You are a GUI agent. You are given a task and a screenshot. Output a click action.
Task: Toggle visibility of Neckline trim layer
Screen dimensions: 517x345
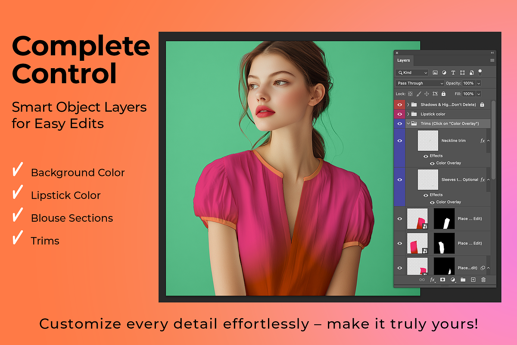pos(400,141)
